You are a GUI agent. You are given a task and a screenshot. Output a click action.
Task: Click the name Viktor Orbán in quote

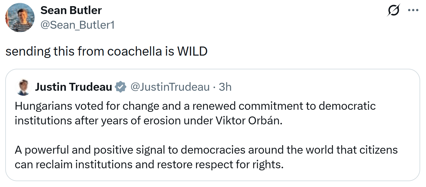249,121
